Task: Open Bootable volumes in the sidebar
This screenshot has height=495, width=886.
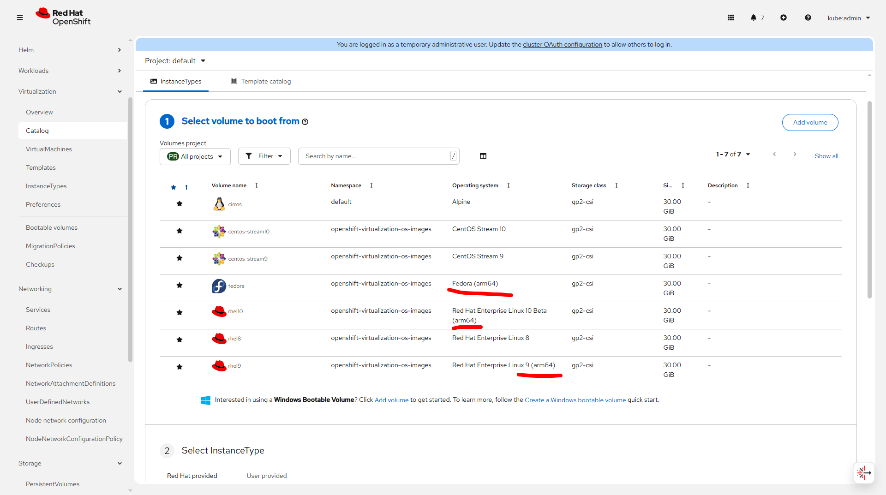Action: (52, 227)
